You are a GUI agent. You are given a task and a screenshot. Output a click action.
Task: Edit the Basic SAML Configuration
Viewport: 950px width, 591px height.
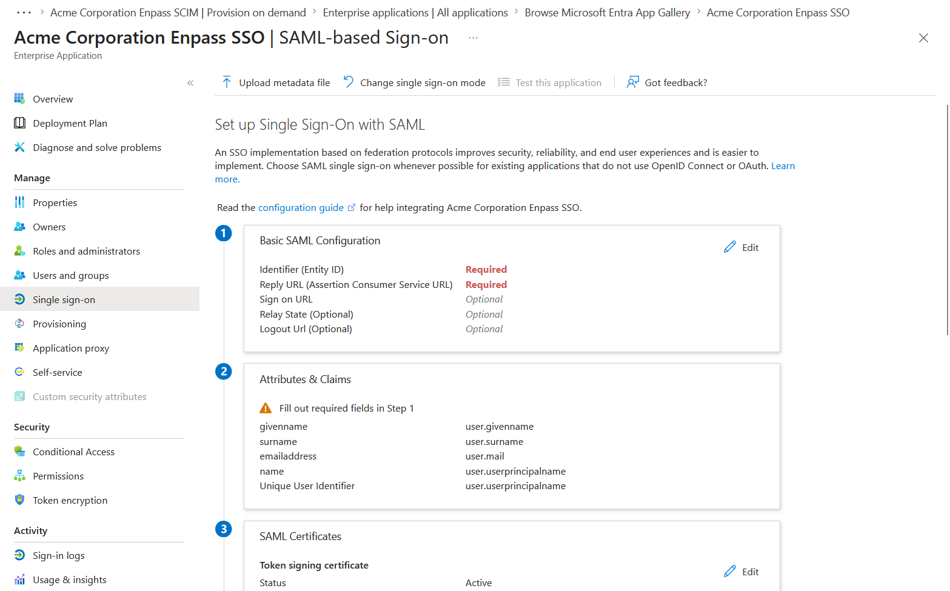click(741, 247)
